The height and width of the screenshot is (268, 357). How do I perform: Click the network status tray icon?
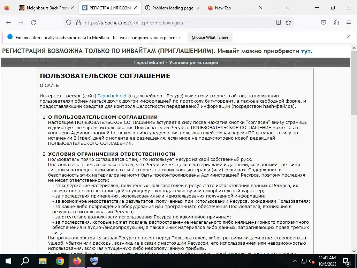click(304, 261)
